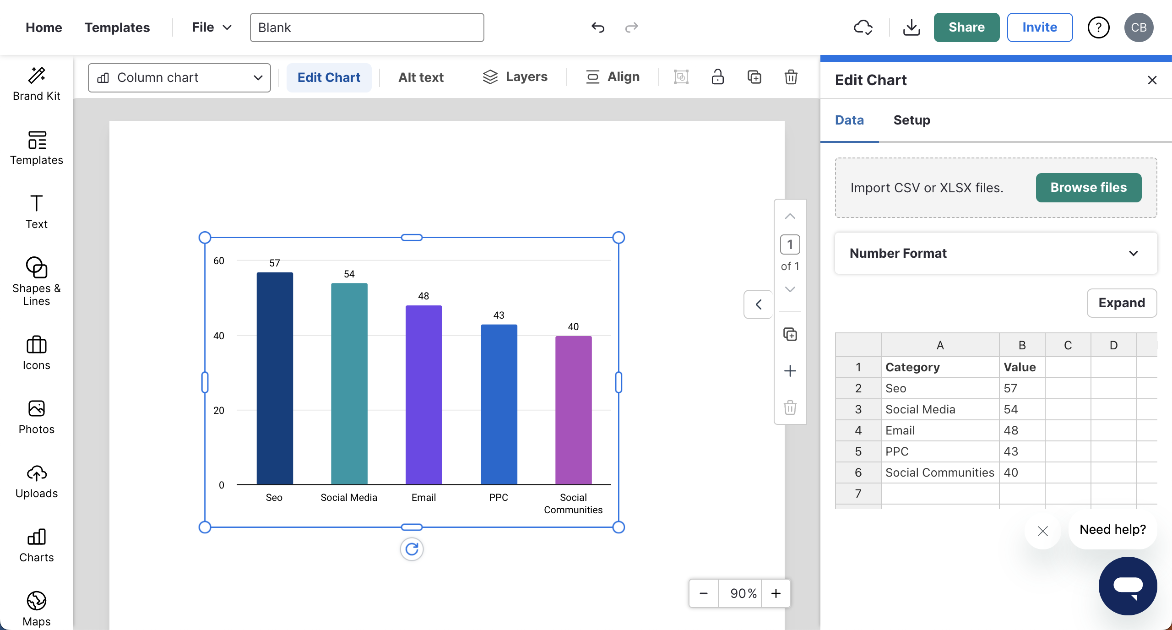Open the Column chart type dropdown
The width and height of the screenshot is (1172, 630).
click(x=179, y=77)
